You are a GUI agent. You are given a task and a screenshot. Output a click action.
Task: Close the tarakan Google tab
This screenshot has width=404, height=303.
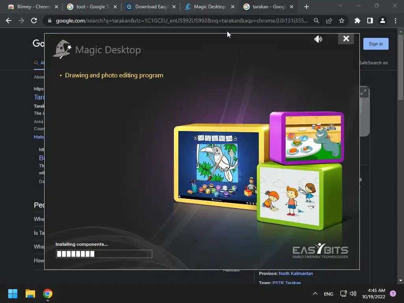coord(292,7)
